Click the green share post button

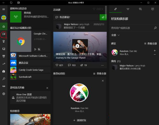tap(103, 17)
